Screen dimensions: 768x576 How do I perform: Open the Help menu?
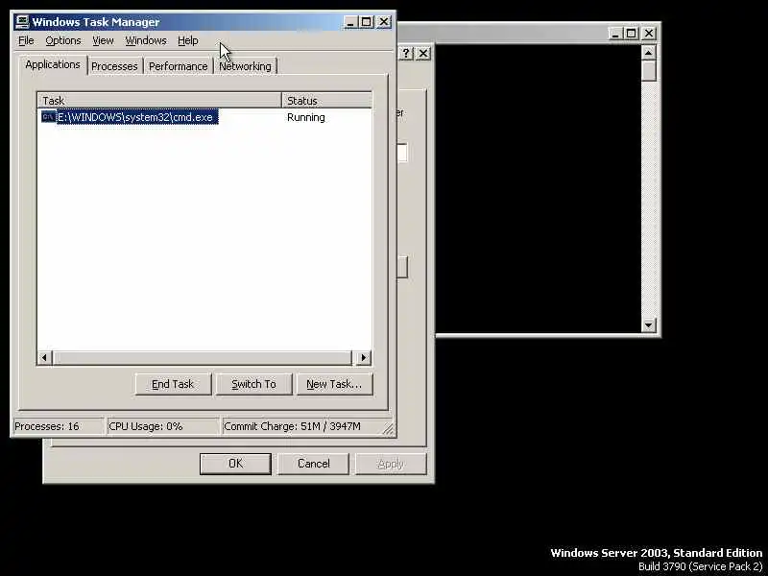(187, 40)
